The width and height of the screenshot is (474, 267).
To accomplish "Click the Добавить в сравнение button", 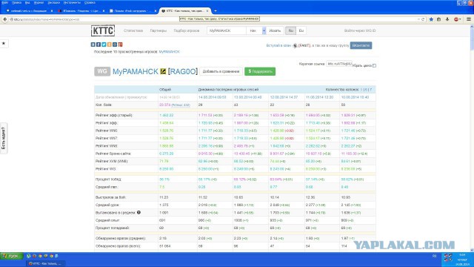I will point(221,71).
